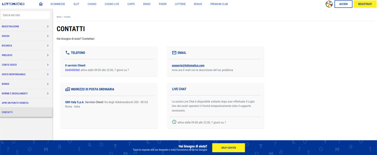The width and height of the screenshot is (377, 155).
Task: Focus the Cerca nel sito search field
Action: point(26,15)
